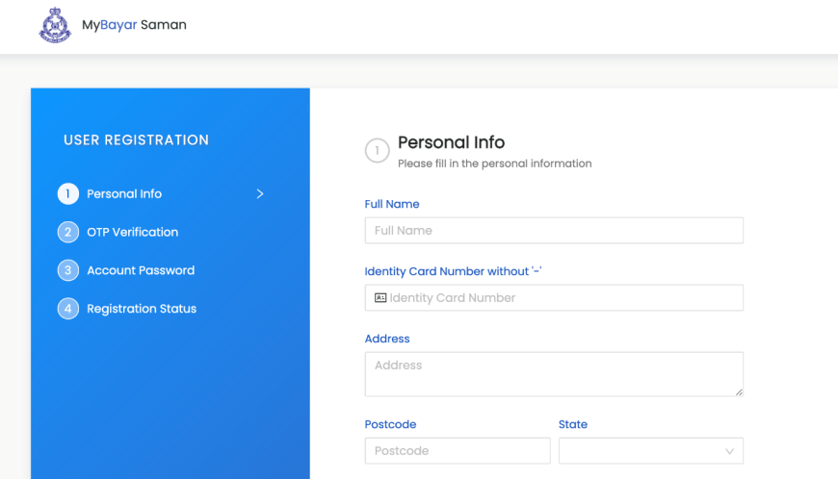Click the step 1 circle in sidebar

(67, 193)
